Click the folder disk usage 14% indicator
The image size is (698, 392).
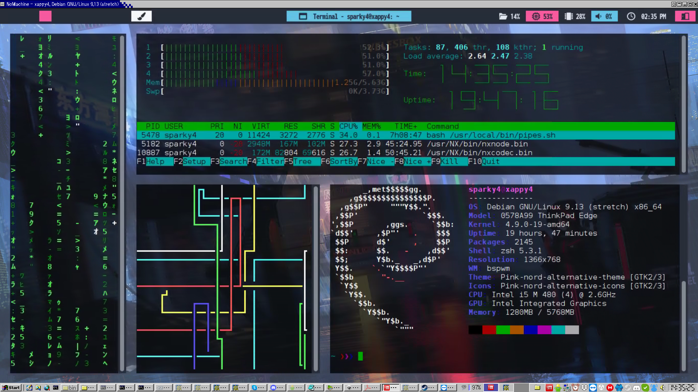pos(509,16)
